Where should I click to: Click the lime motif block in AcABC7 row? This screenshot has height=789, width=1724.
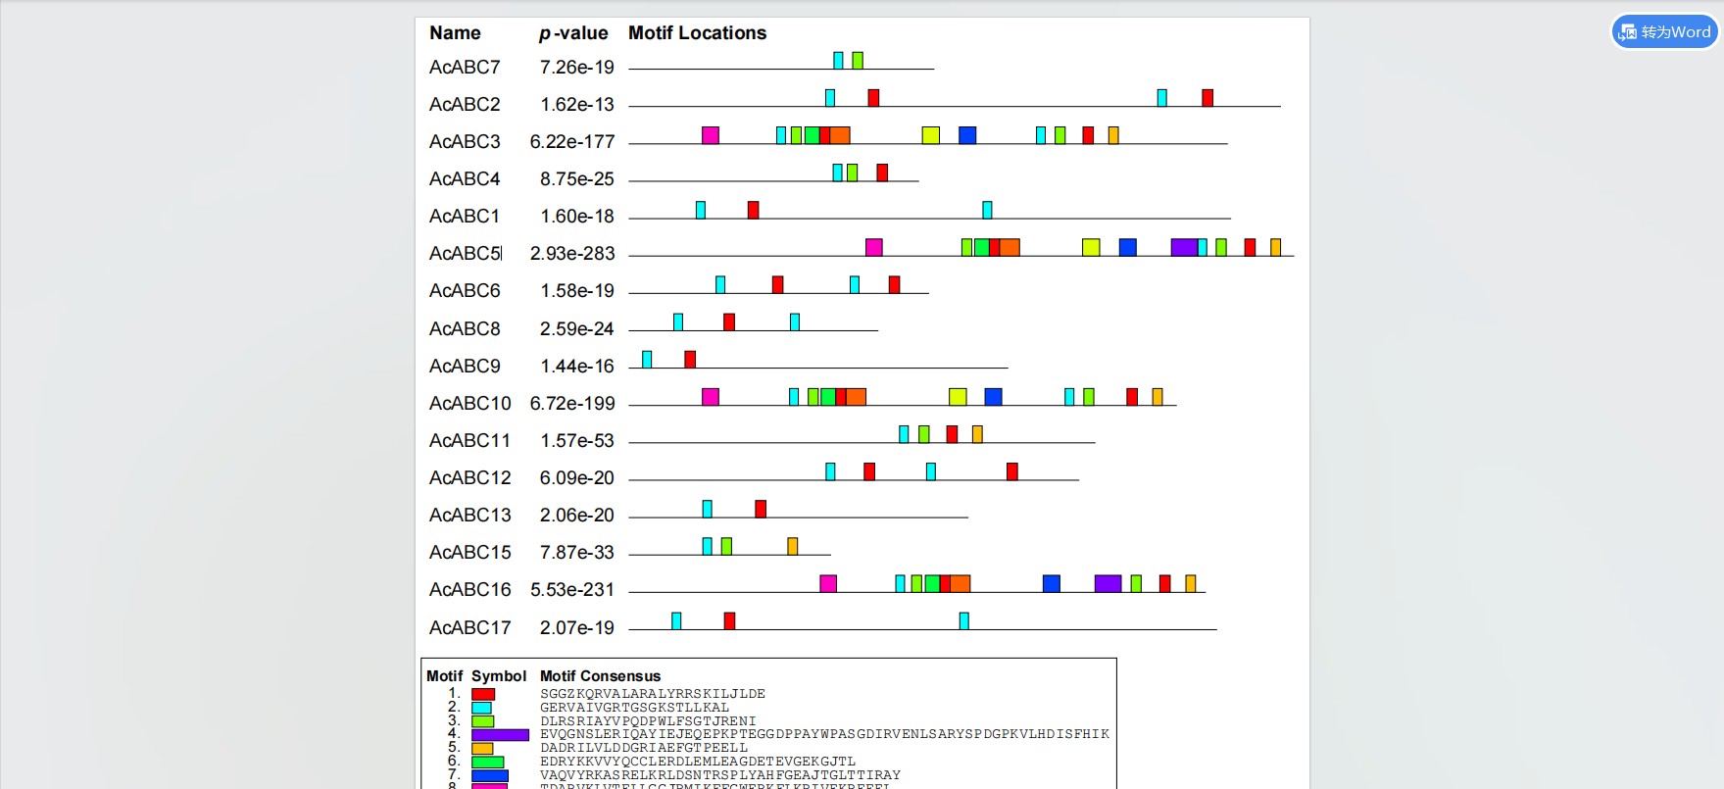[x=858, y=61]
